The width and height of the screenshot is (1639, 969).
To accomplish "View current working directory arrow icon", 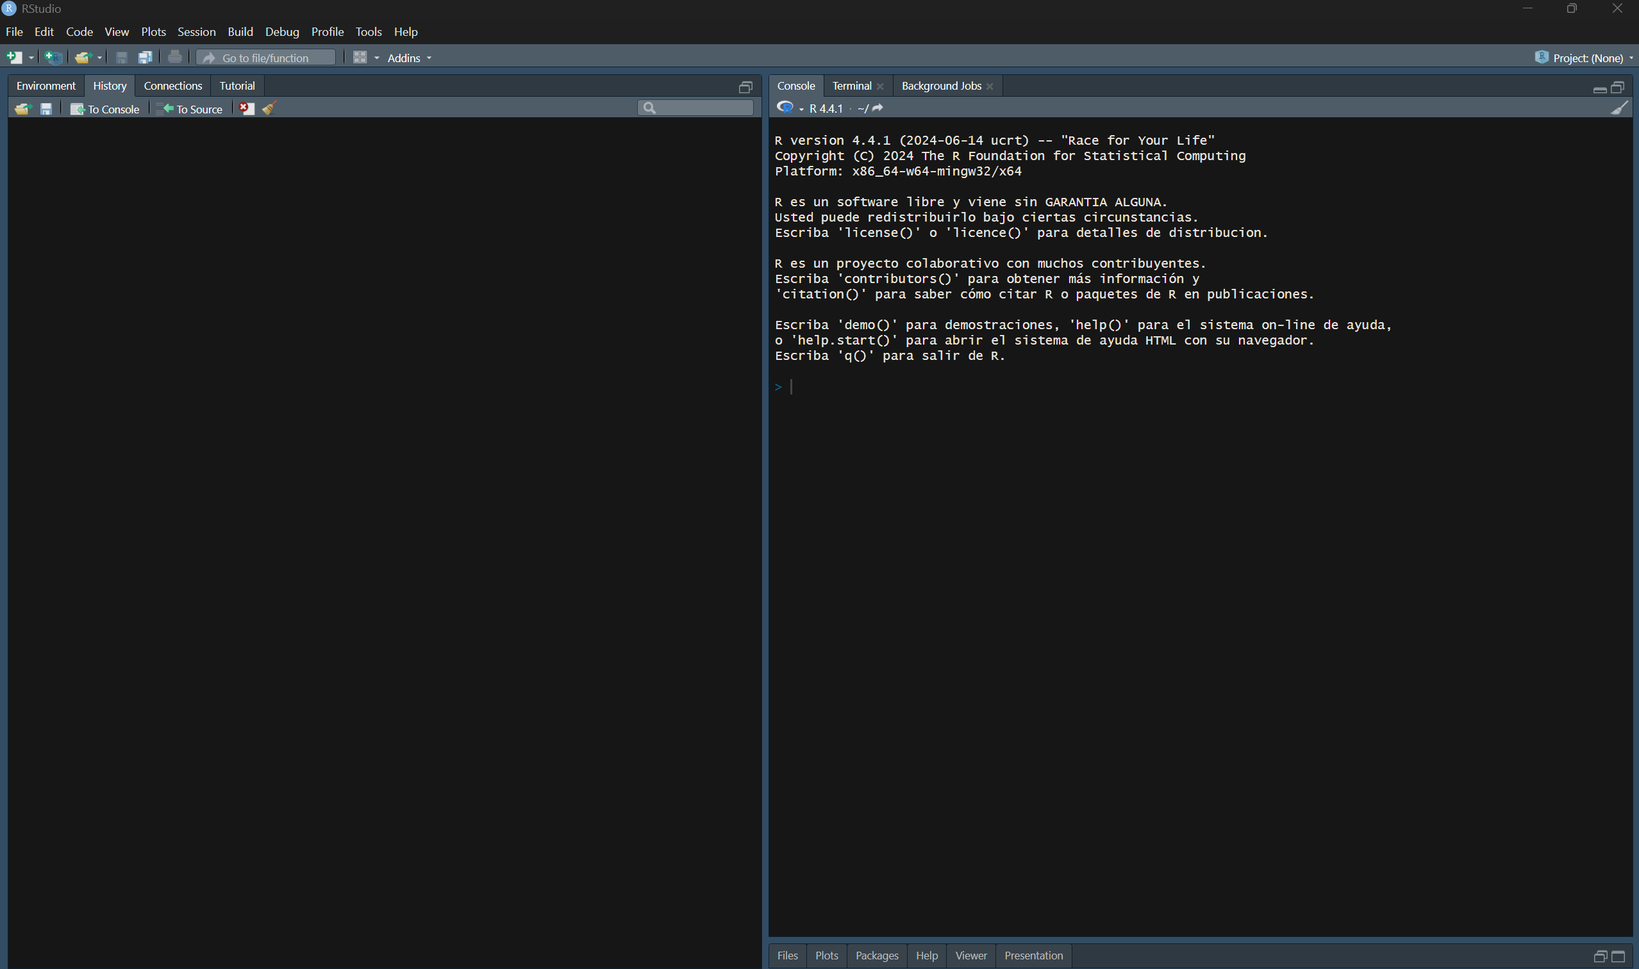I will coord(878,108).
